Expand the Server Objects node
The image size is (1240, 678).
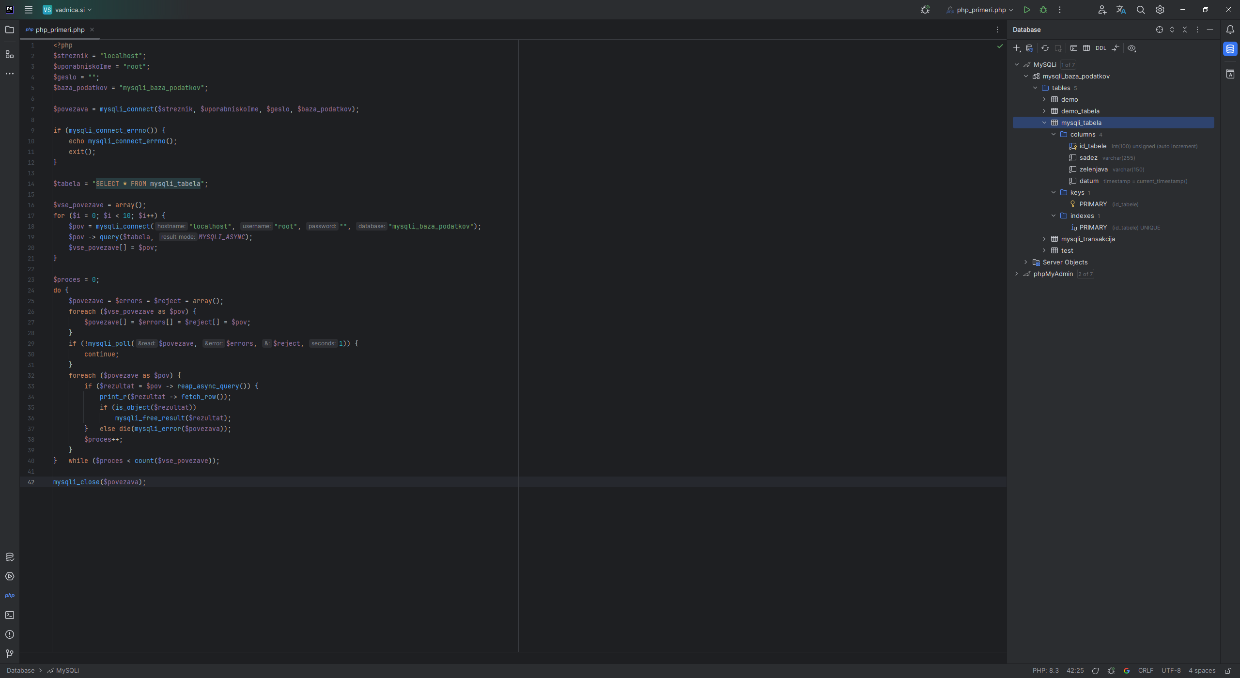coord(1026,262)
